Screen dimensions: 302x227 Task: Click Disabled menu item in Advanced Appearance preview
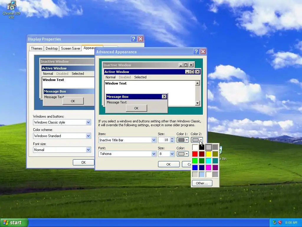[125, 77]
